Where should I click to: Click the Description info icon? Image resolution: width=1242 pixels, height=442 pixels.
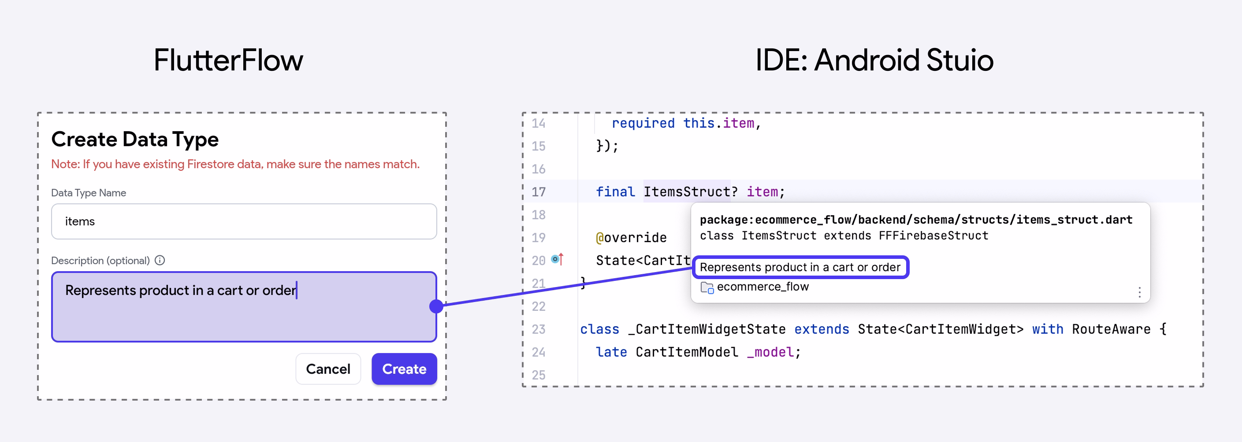(x=160, y=261)
